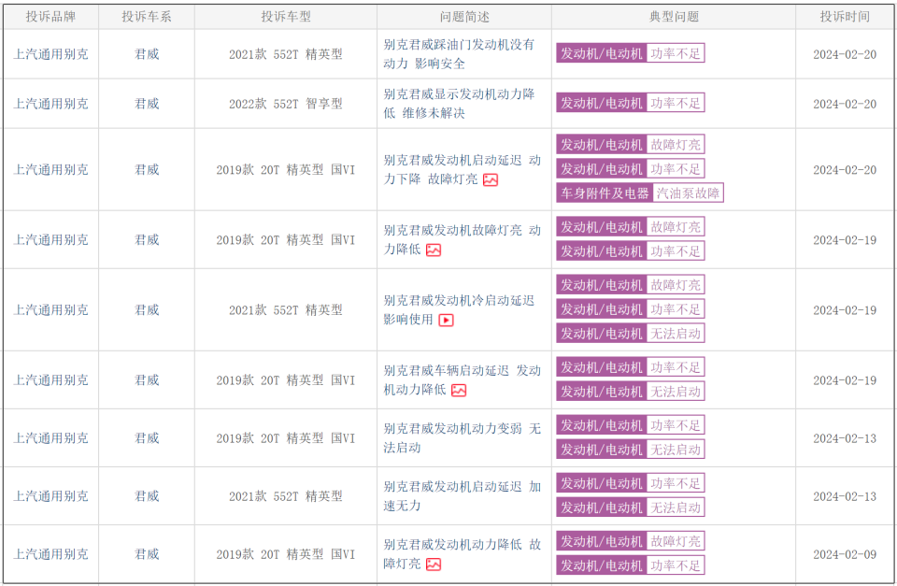The image size is (897, 586).
Task: Click 君威 series in the 加速无力 row
Action: (147, 496)
